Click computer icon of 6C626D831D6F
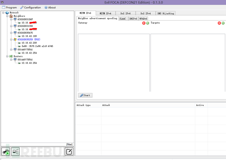The height and width of the screenshot is (160, 226). click(x=15, y=19)
